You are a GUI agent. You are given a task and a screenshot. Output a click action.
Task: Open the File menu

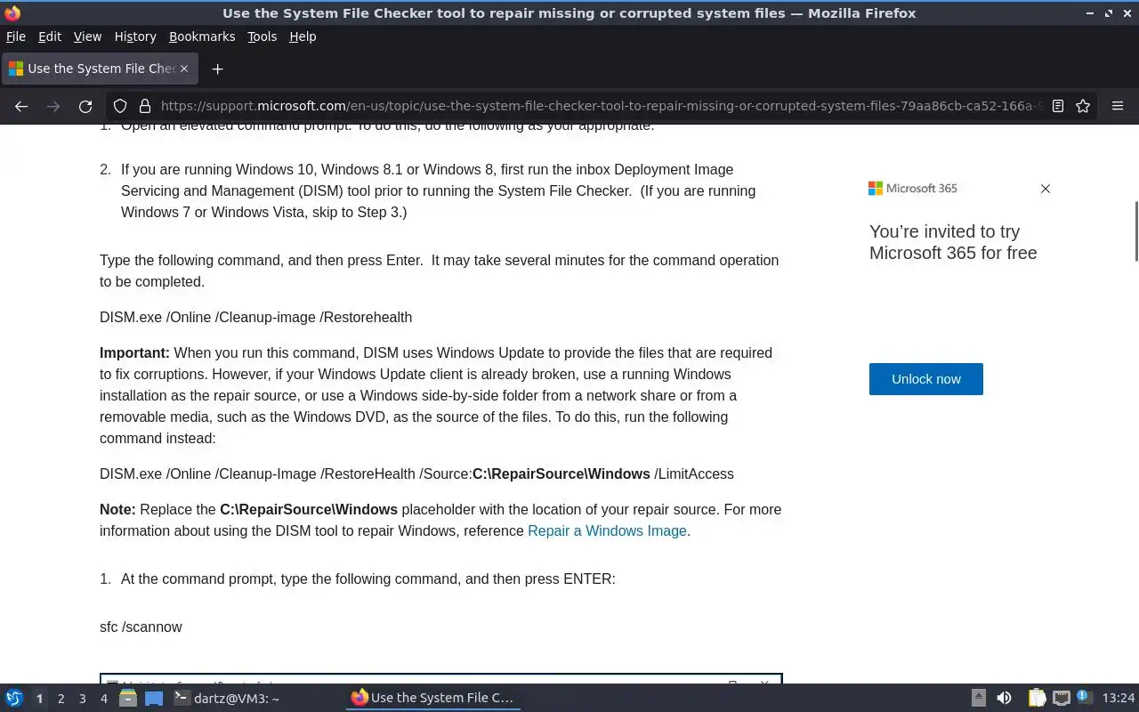point(16,36)
